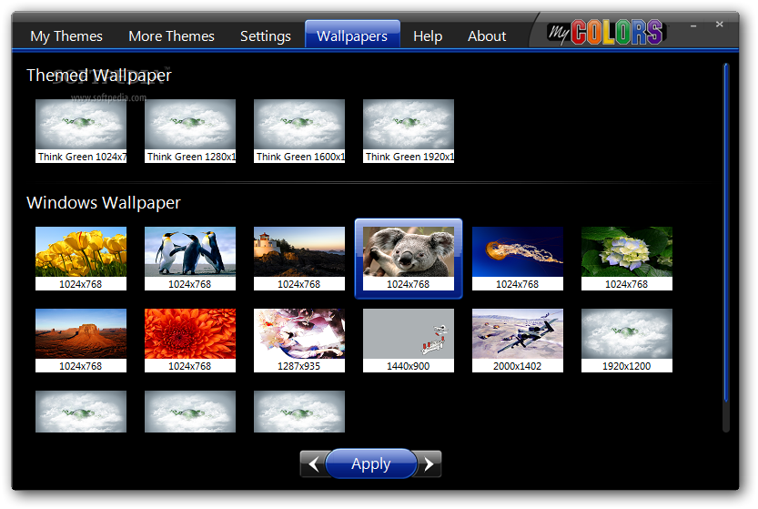Select Think Green 1600 themed wallpaper
The width and height of the screenshot is (758, 509).
pos(299,131)
